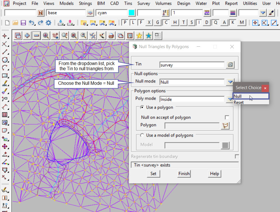280x212 pixels.
Task: Click the Polygon pick icon
Action: click(225, 125)
